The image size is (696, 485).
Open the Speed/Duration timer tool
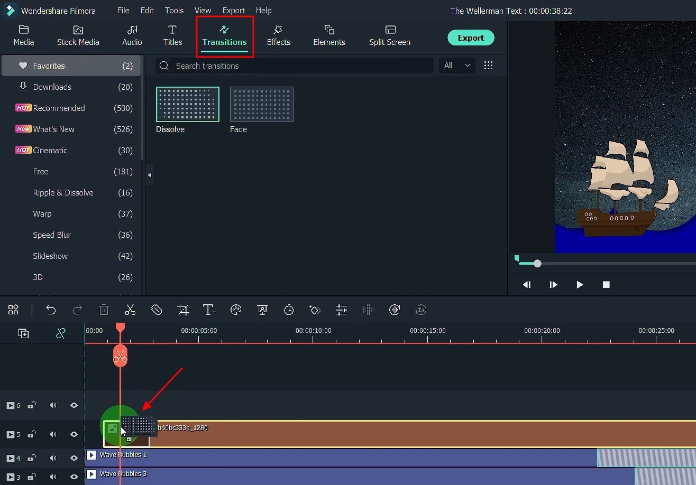pos(289,310)
